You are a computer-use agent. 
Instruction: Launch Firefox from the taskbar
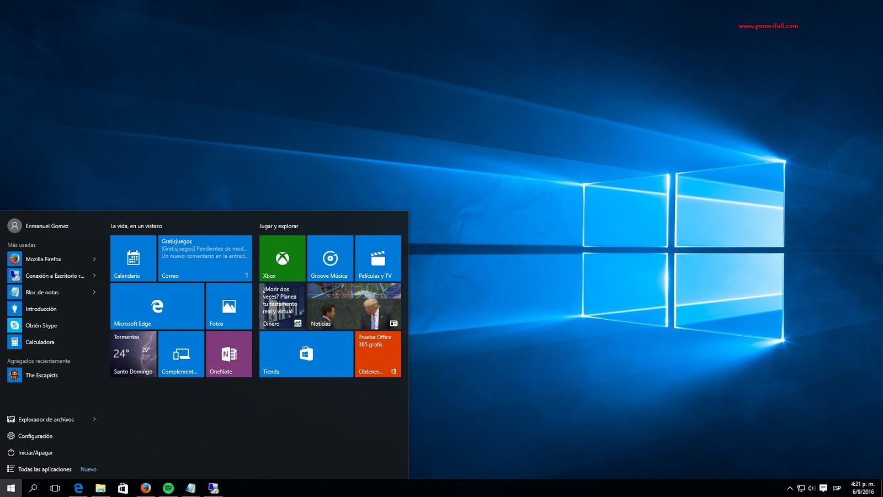pyautogui.click(x=146, y=488)
